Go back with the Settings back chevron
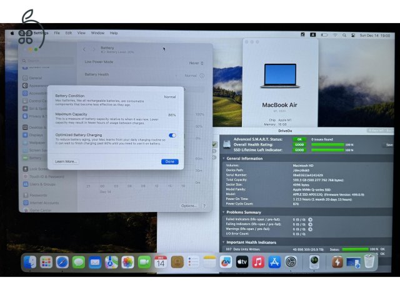 pyautogui.click(x=84, y=49)
